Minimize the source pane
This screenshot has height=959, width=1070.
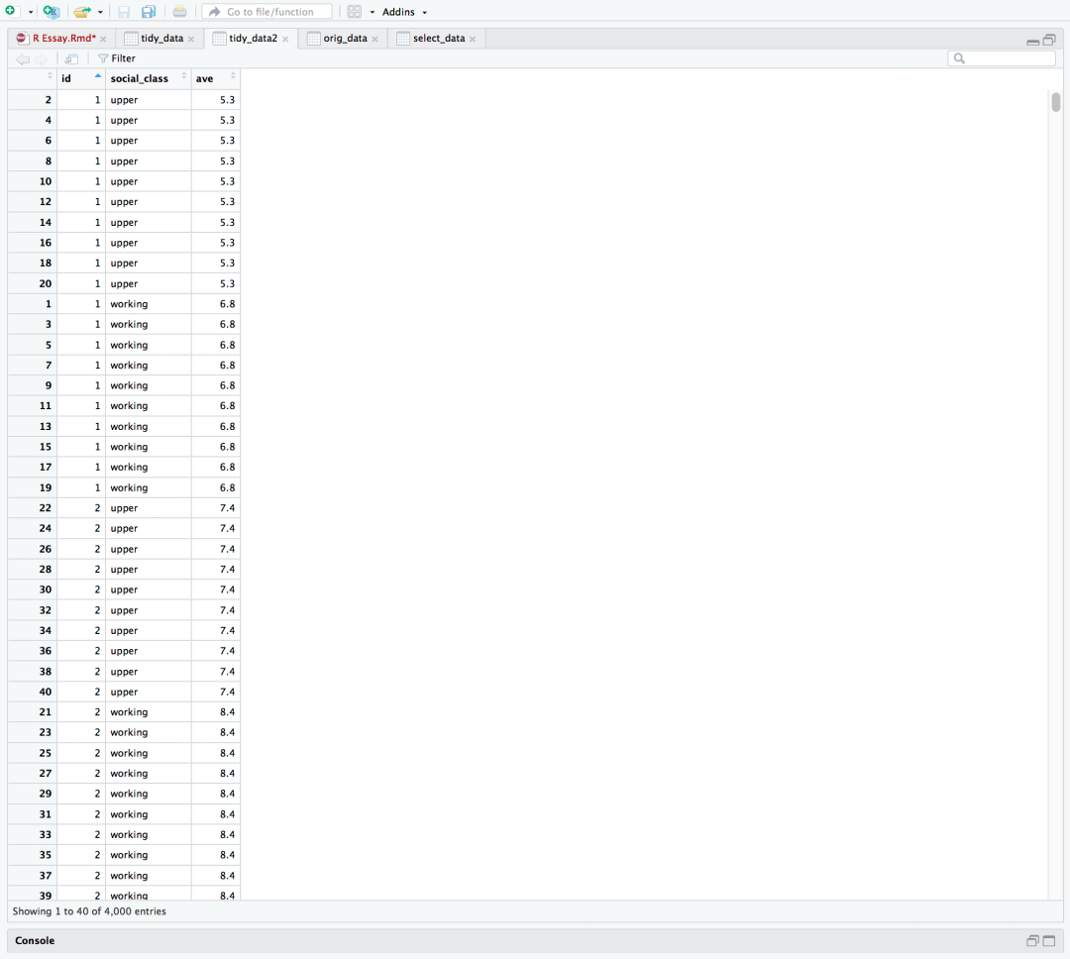pos(1033,41)
